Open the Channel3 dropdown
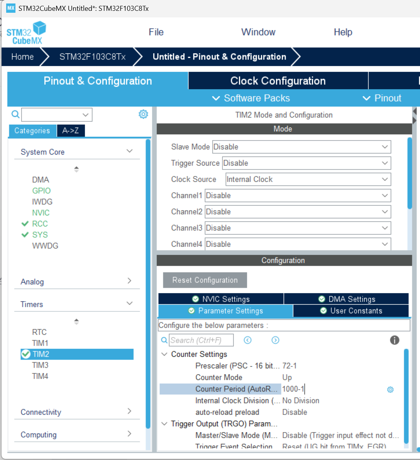 click(x=298, y=228)
